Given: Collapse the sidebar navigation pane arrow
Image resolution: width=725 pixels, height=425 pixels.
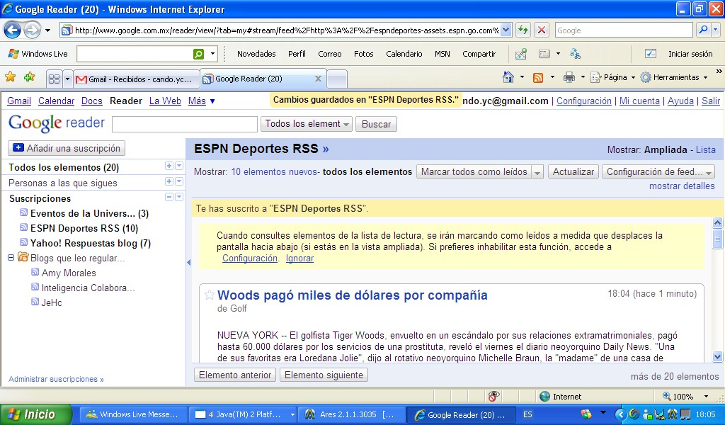Looking at the screenshot, I should coord(188,263).
